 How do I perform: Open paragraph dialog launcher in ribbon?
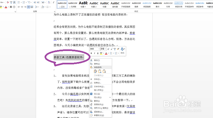pyautogui.click(x=54, y=12)
